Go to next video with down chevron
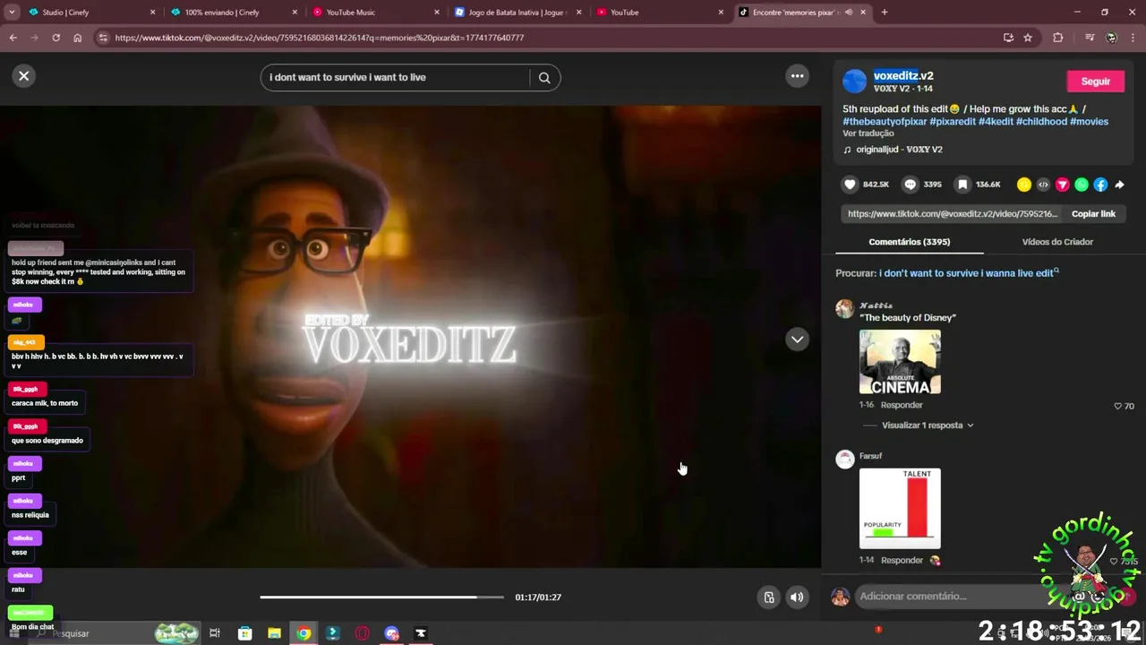 tap(797, 340)
